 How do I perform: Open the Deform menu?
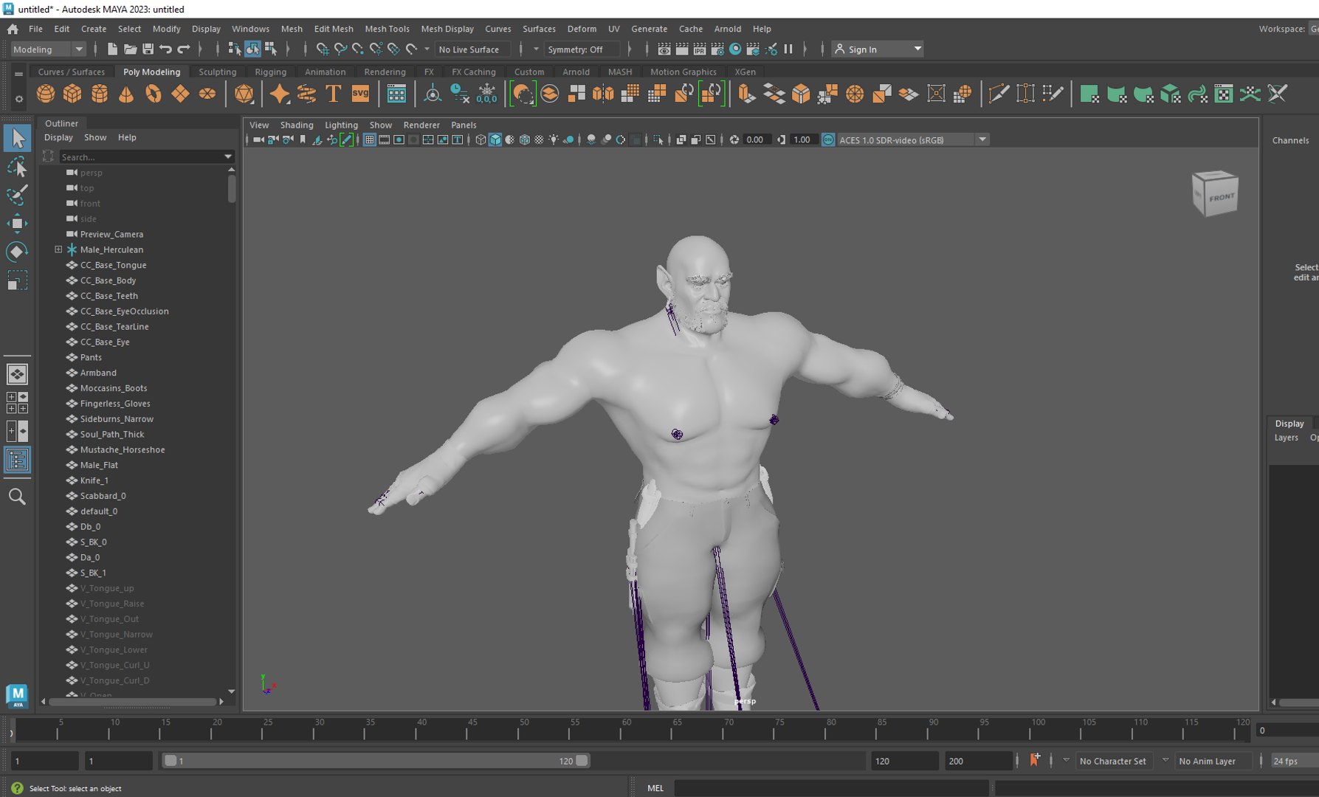[x=582, y=29]
